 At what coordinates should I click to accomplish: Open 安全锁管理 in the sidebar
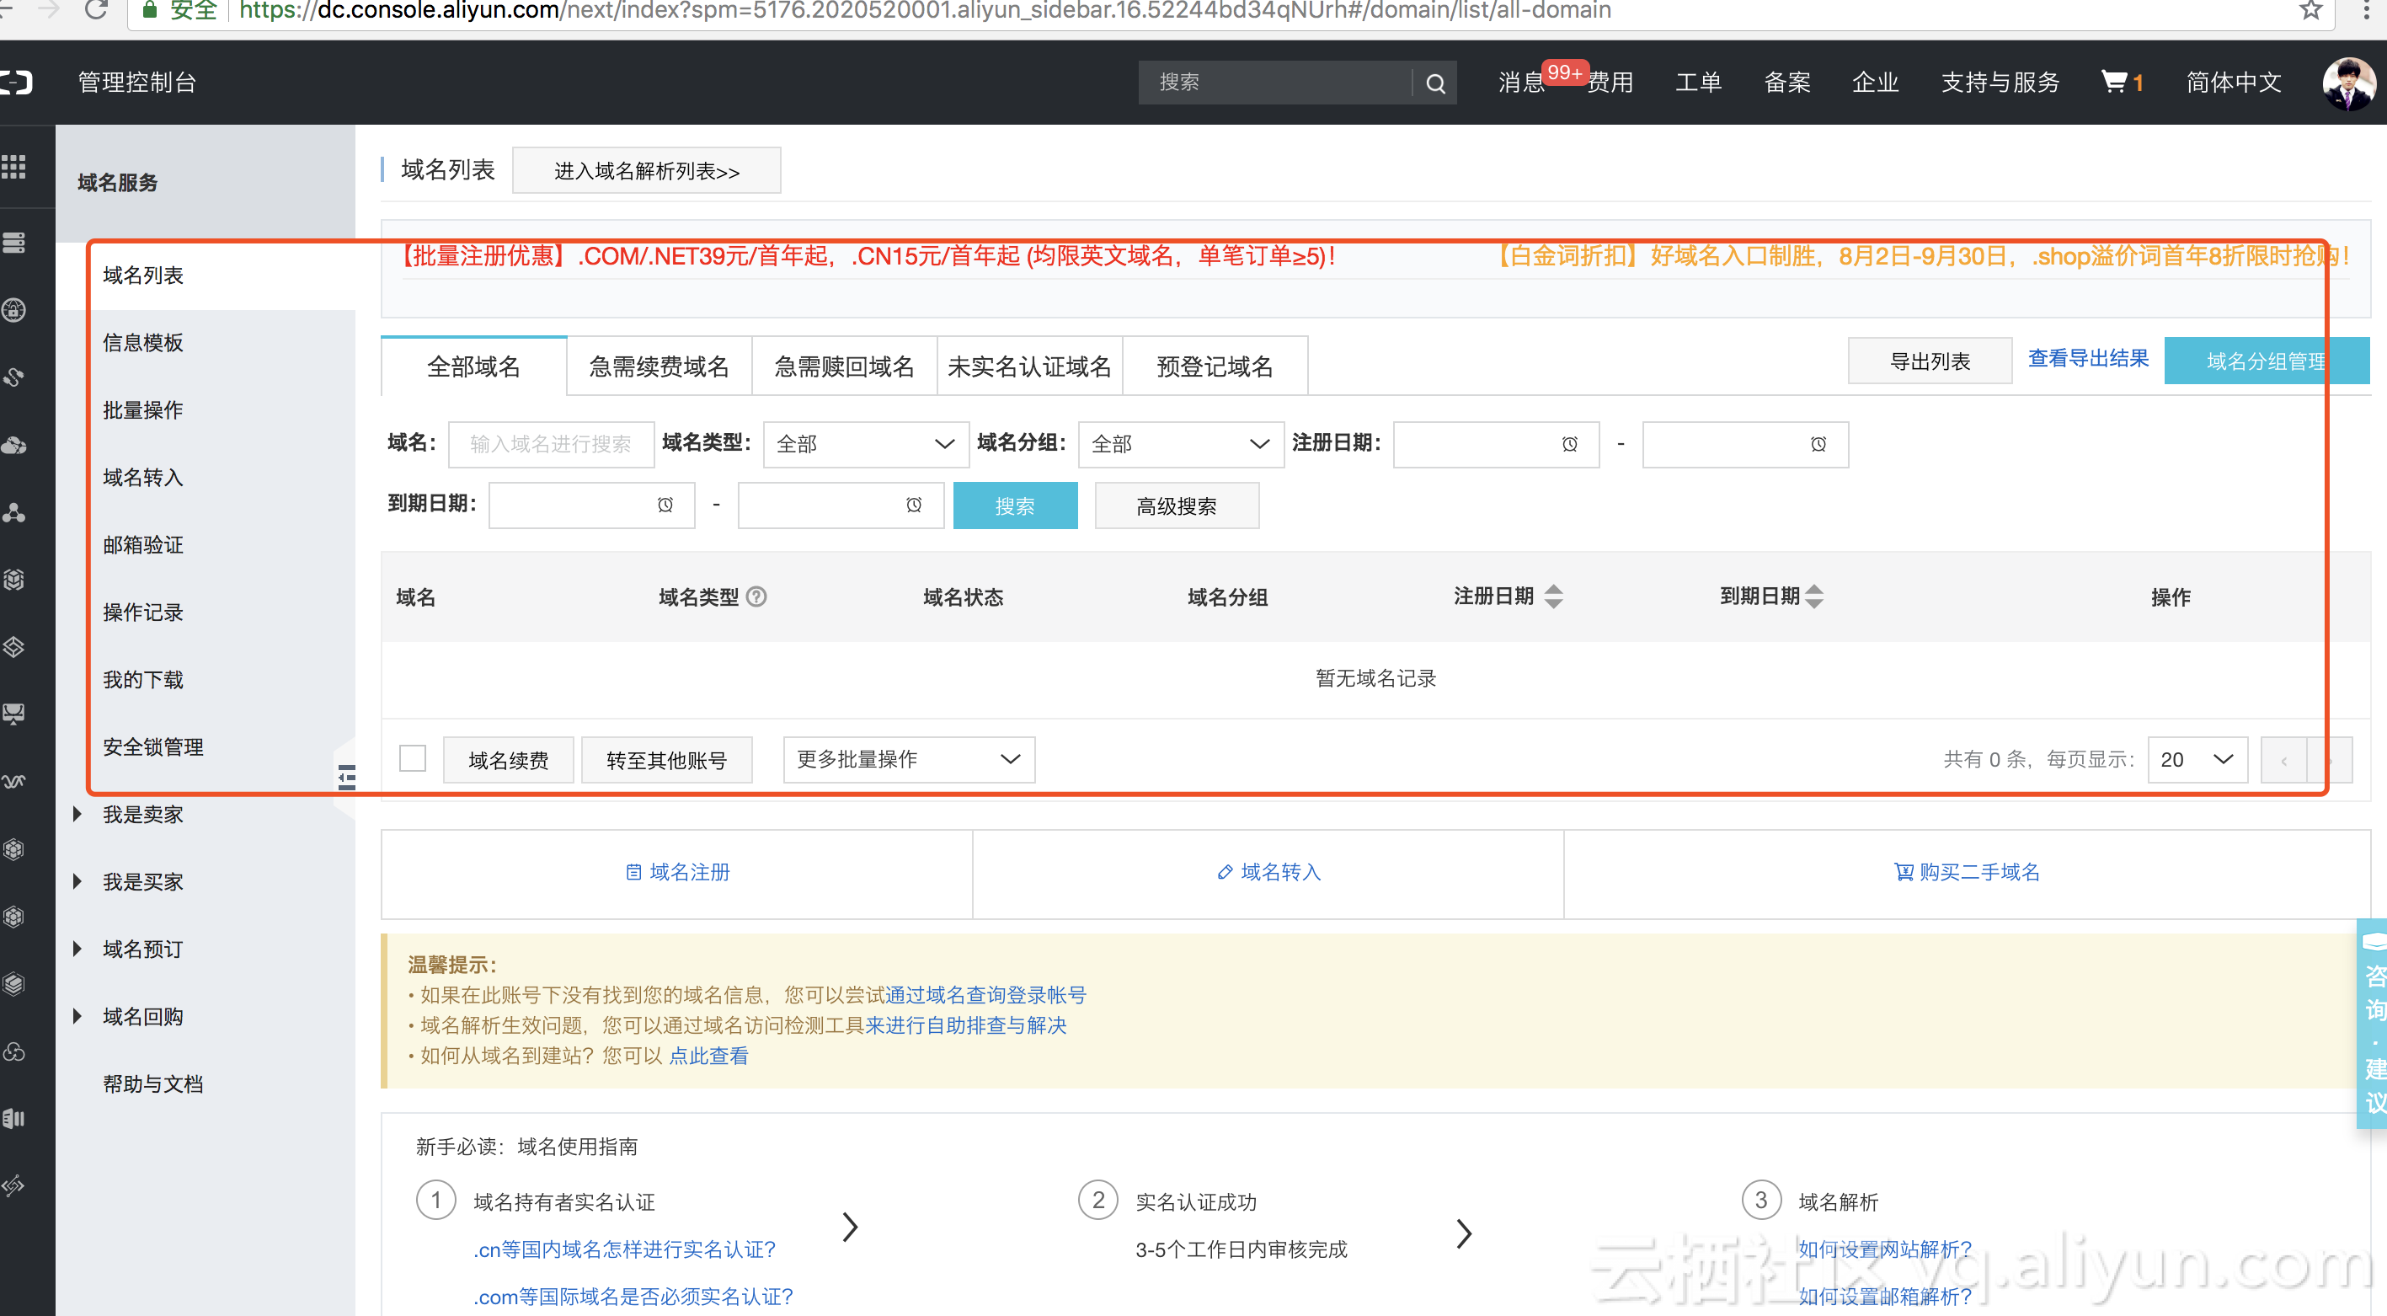point(153,747)
